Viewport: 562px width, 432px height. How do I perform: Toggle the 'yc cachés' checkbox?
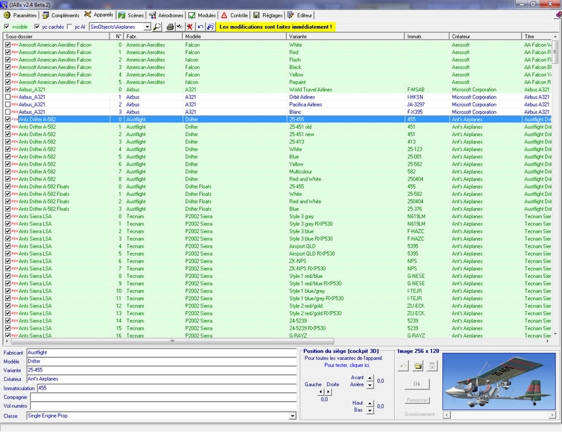point(36,27)
